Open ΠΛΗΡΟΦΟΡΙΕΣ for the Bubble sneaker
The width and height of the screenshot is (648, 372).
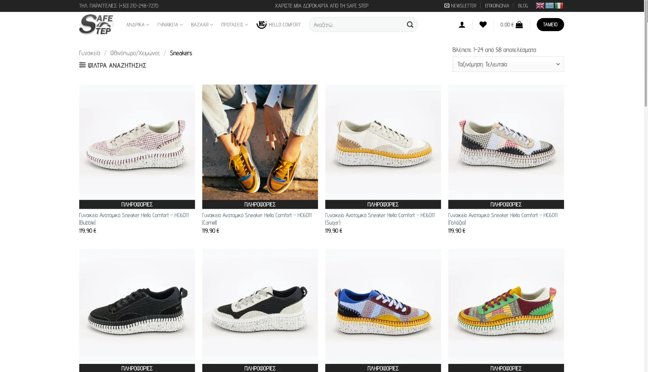pos(137,204)
